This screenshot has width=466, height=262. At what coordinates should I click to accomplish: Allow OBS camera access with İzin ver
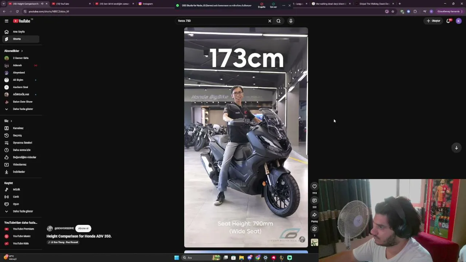tap(273, 5)
